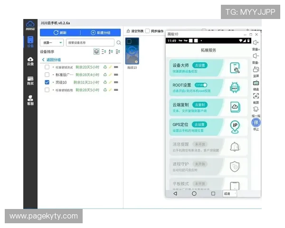Click 去复制 button for 云端复制
The width and height of the screenshot is (285, 228).
(200, 104)
